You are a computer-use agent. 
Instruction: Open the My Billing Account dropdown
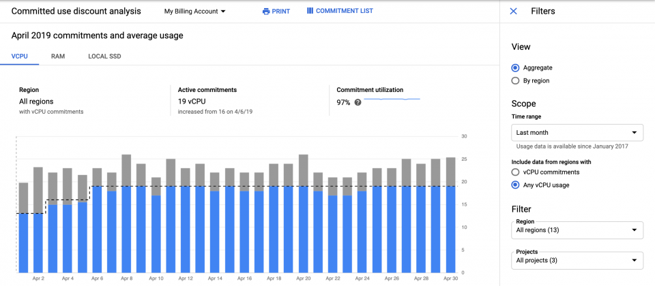click(194, 12)
